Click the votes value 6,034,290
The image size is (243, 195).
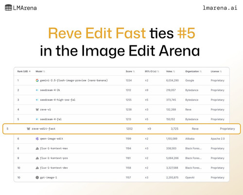pyautogui.click(x=173, y=80)
